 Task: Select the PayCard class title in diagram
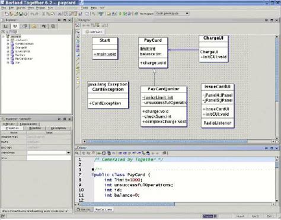click(153, 40)
